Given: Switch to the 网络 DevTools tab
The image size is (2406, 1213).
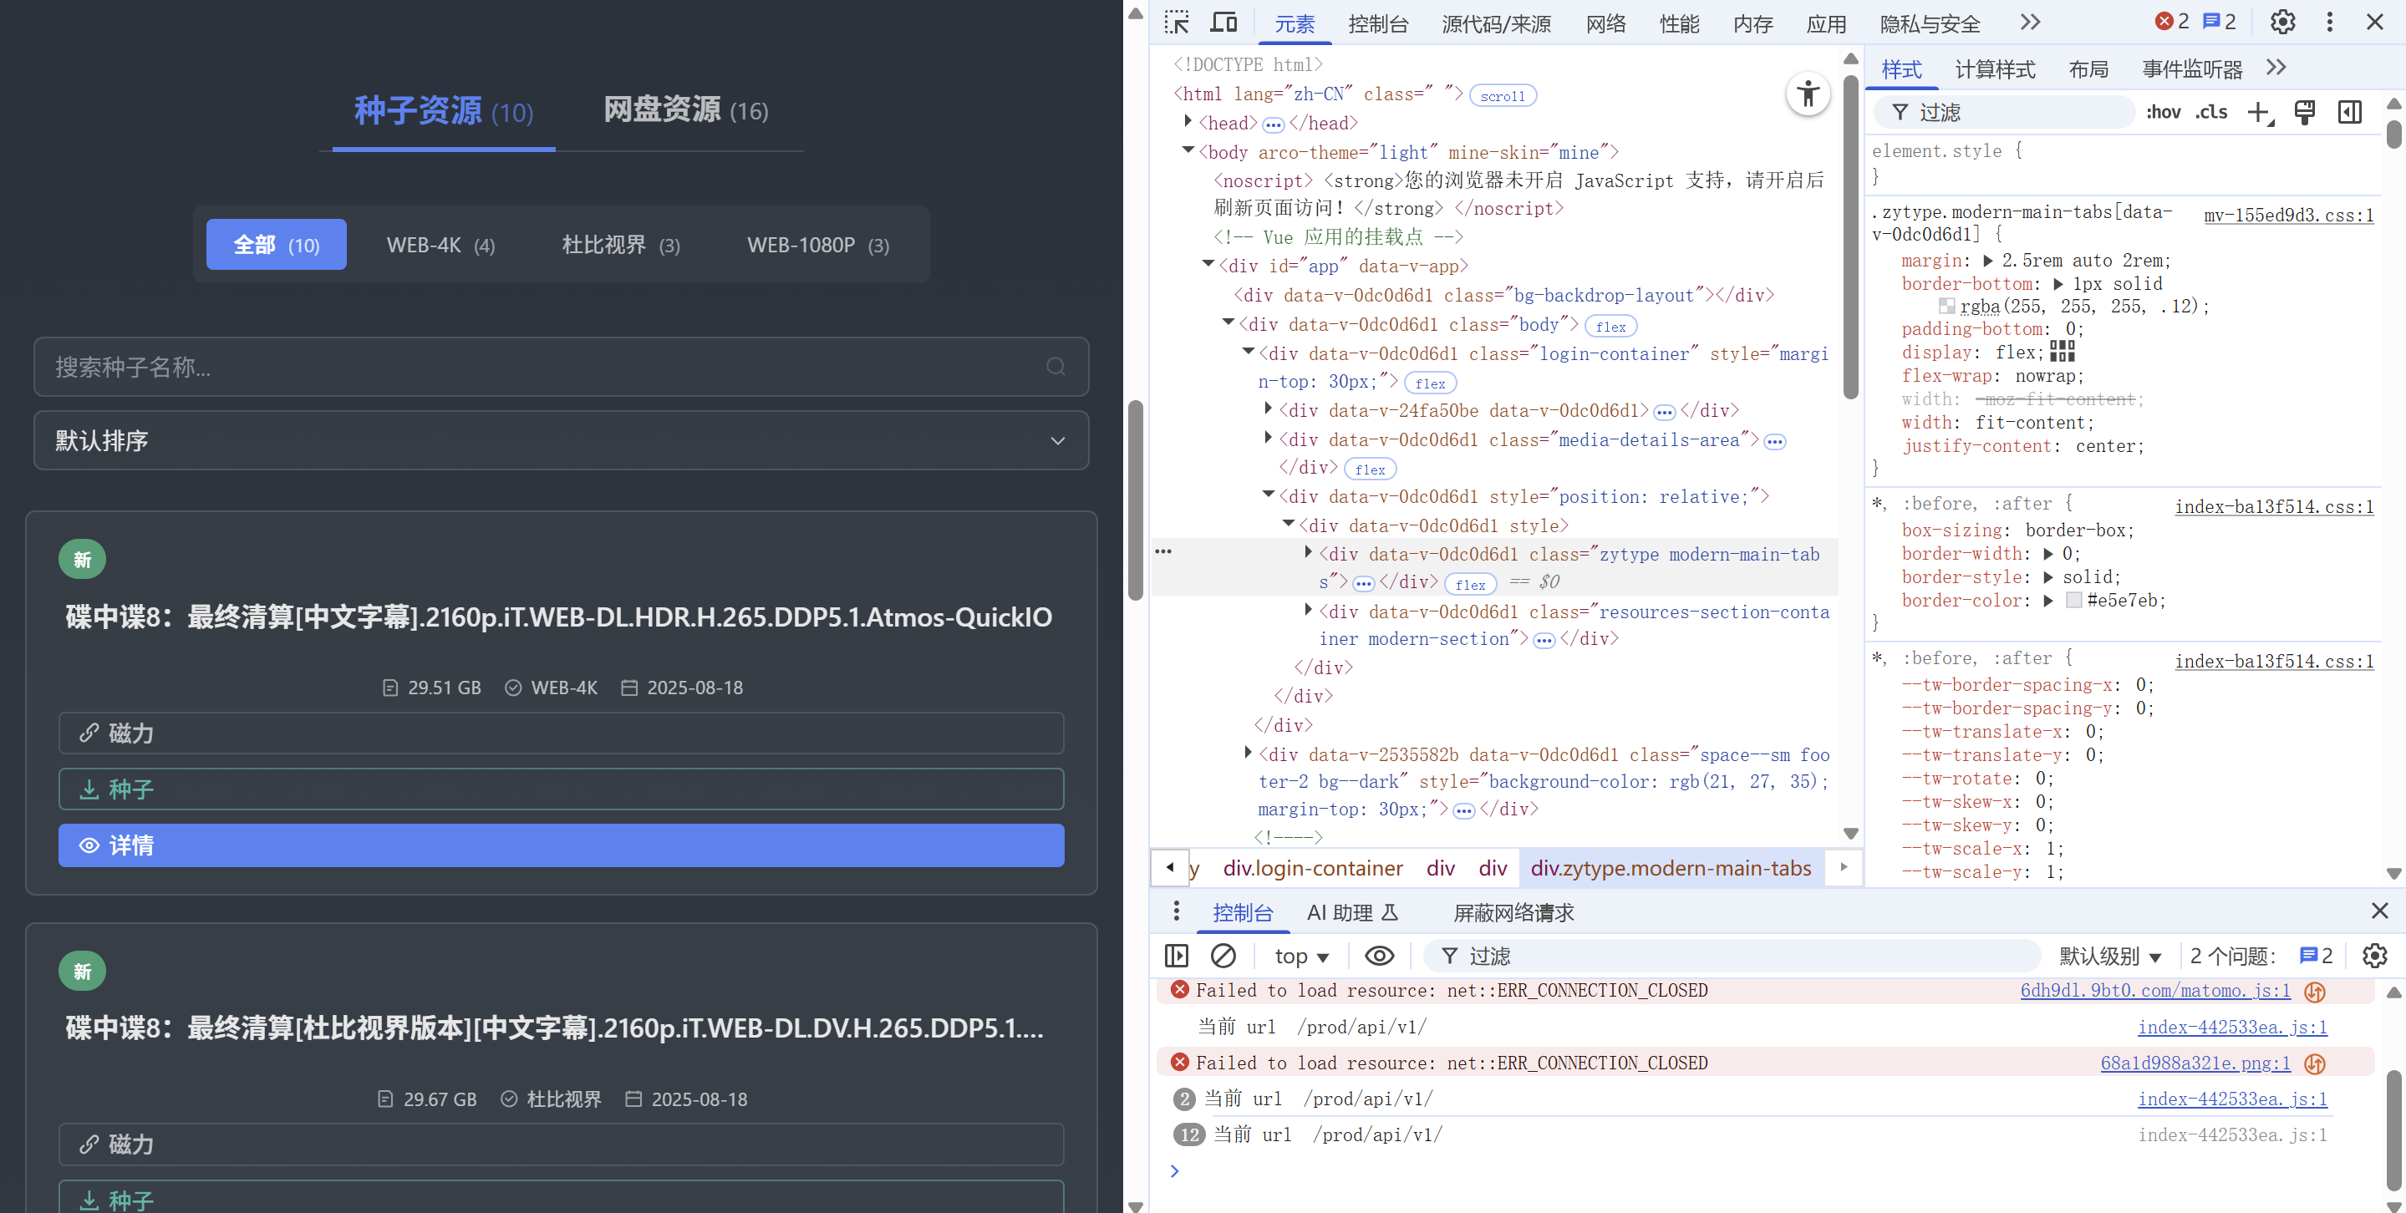Looking at the screenshot, I should point(1605,24).
